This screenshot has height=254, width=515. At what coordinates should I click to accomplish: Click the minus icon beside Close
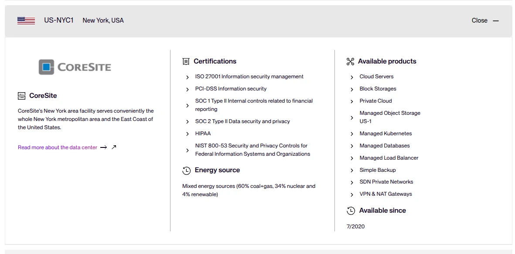496,20
